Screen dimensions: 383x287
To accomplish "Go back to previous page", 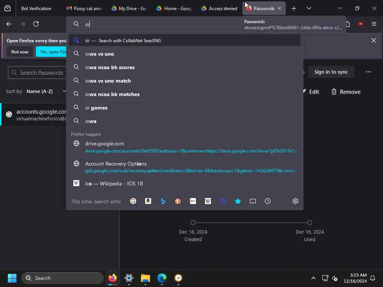I will pos(9,24).
